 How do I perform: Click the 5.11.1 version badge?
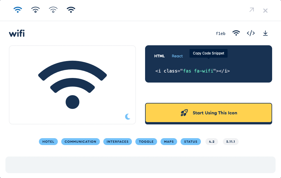pyautogui.click(x=231, y=142)
